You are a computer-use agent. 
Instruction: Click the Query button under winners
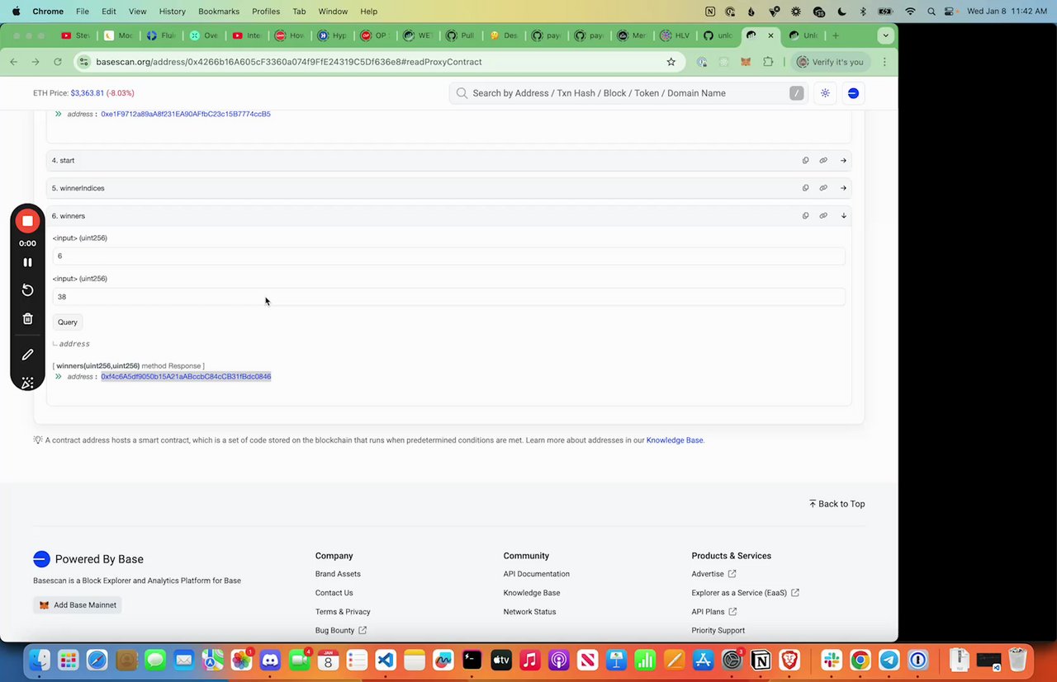click(x=68, y=322)
